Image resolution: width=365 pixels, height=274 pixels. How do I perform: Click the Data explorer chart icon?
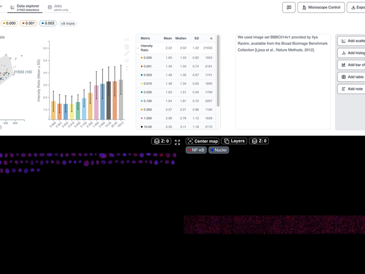tap(13, 8)
